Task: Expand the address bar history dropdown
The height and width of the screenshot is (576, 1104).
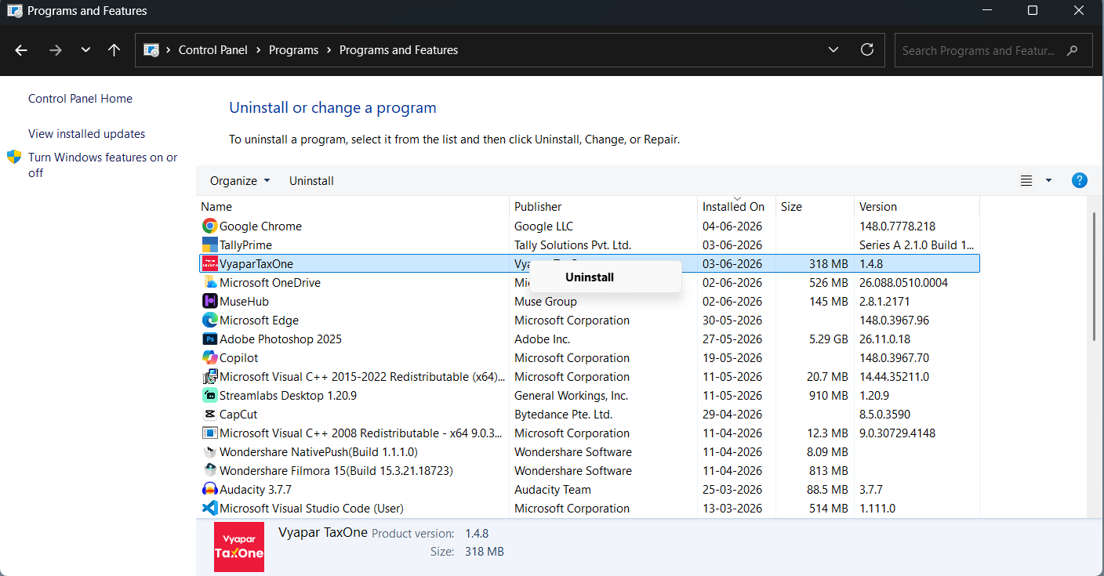Action: click(x=833, y=49)
